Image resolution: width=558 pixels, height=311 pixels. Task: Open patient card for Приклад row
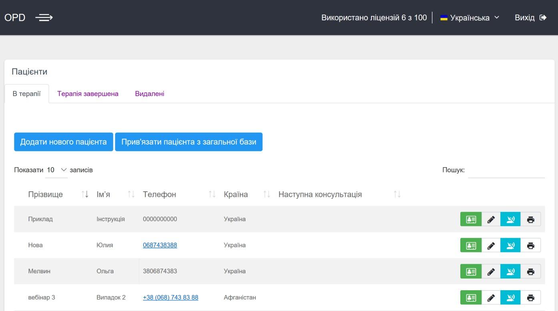click(x=471, y=219)
